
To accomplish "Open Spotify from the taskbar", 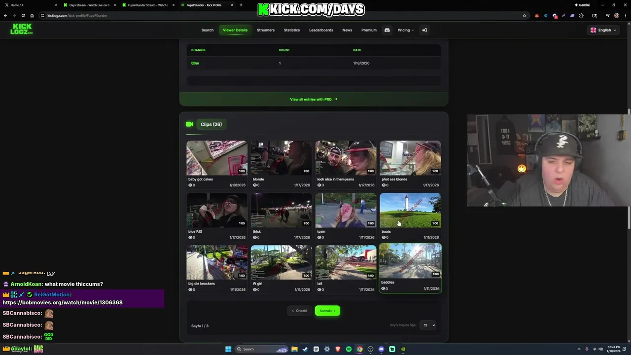I will pos(349,349).
